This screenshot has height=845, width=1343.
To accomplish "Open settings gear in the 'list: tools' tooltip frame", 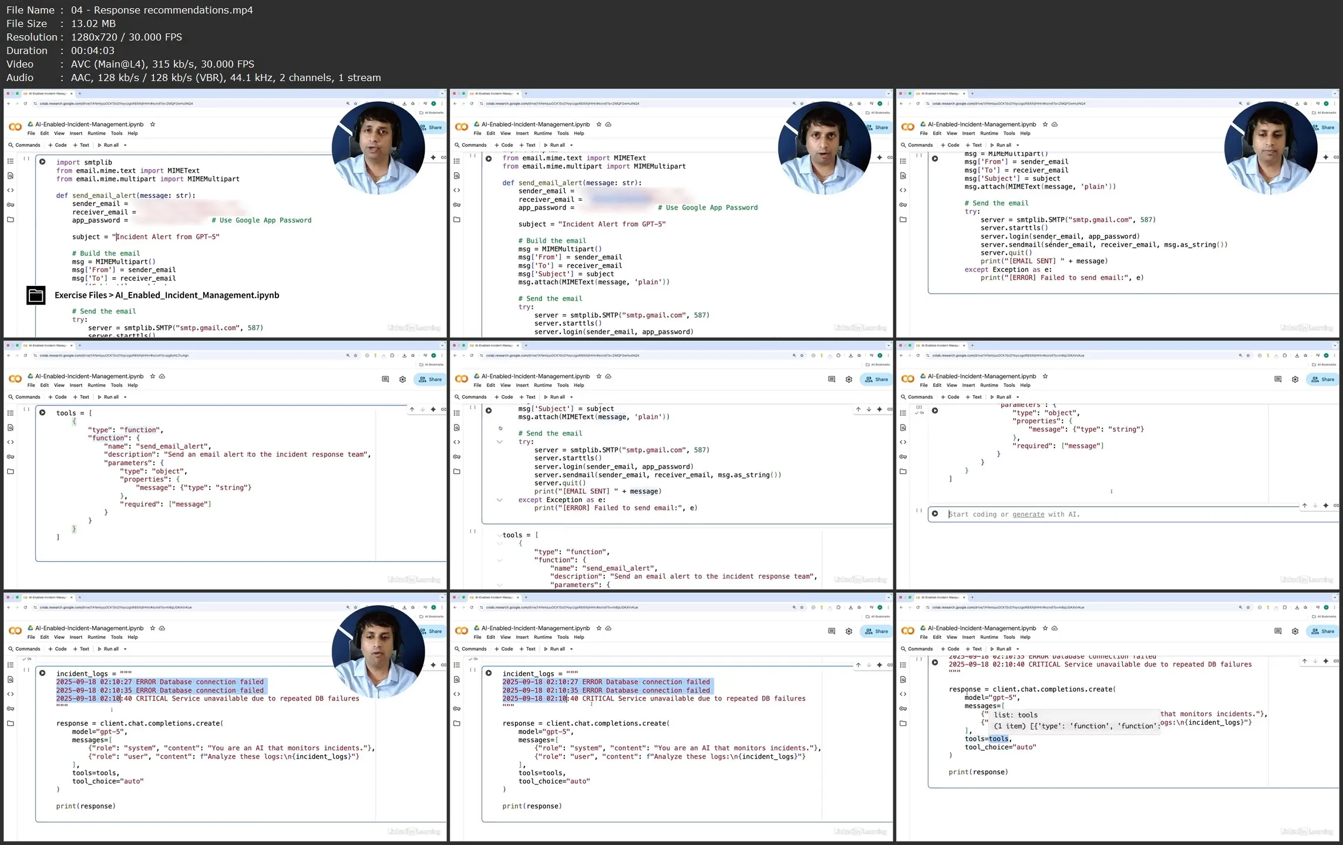I will (x=1295, y=631).
